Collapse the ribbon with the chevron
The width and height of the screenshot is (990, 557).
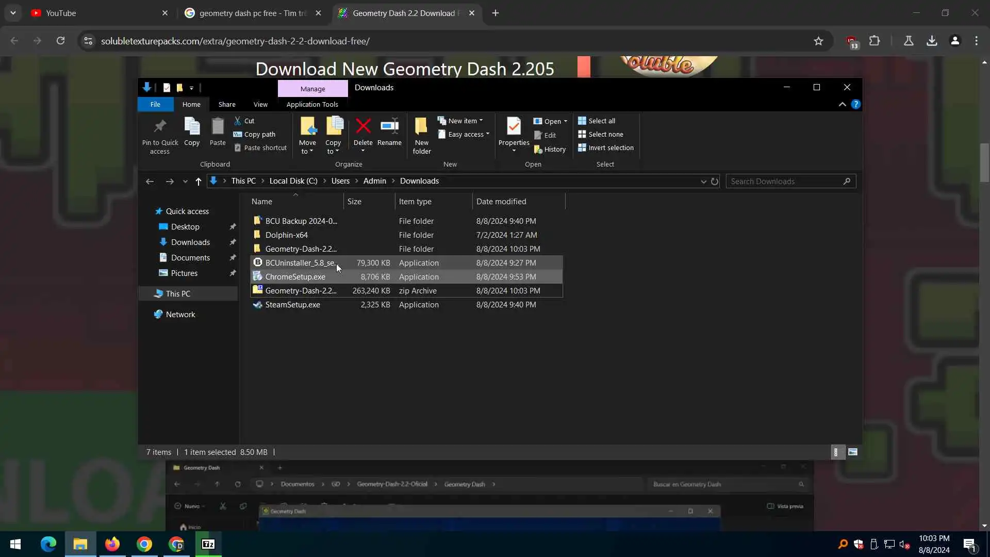pos(842,105)
